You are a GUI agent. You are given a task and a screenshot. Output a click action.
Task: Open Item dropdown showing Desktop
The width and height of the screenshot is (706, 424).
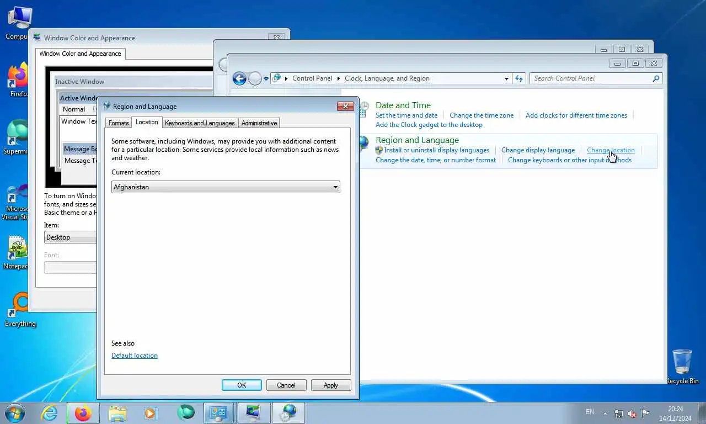pos(71,237)
